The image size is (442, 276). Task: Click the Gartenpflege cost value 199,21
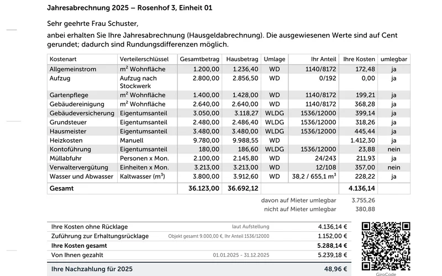point(365,95)
